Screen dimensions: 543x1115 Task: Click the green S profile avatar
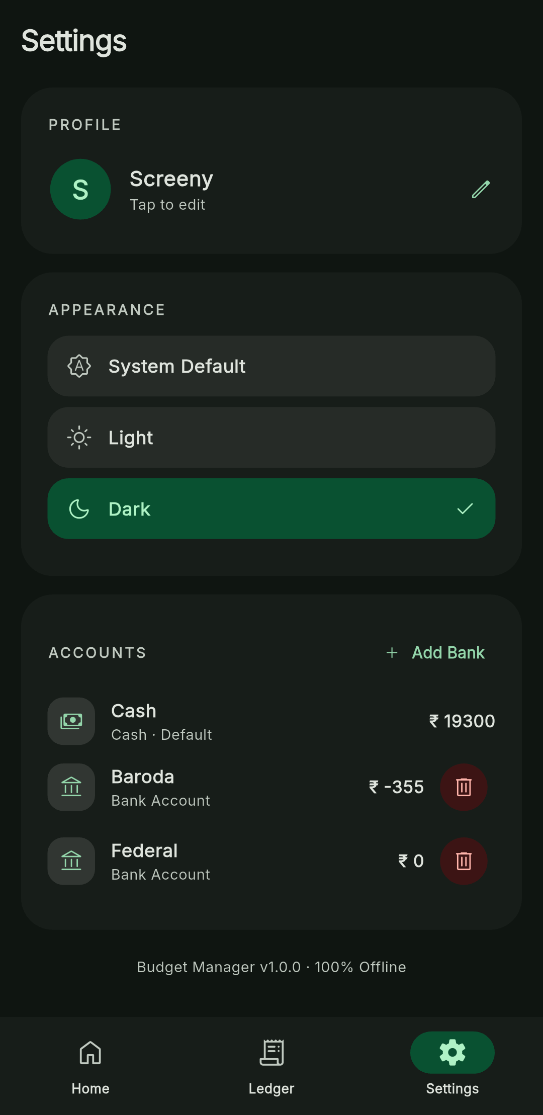(x=80, y=189)
